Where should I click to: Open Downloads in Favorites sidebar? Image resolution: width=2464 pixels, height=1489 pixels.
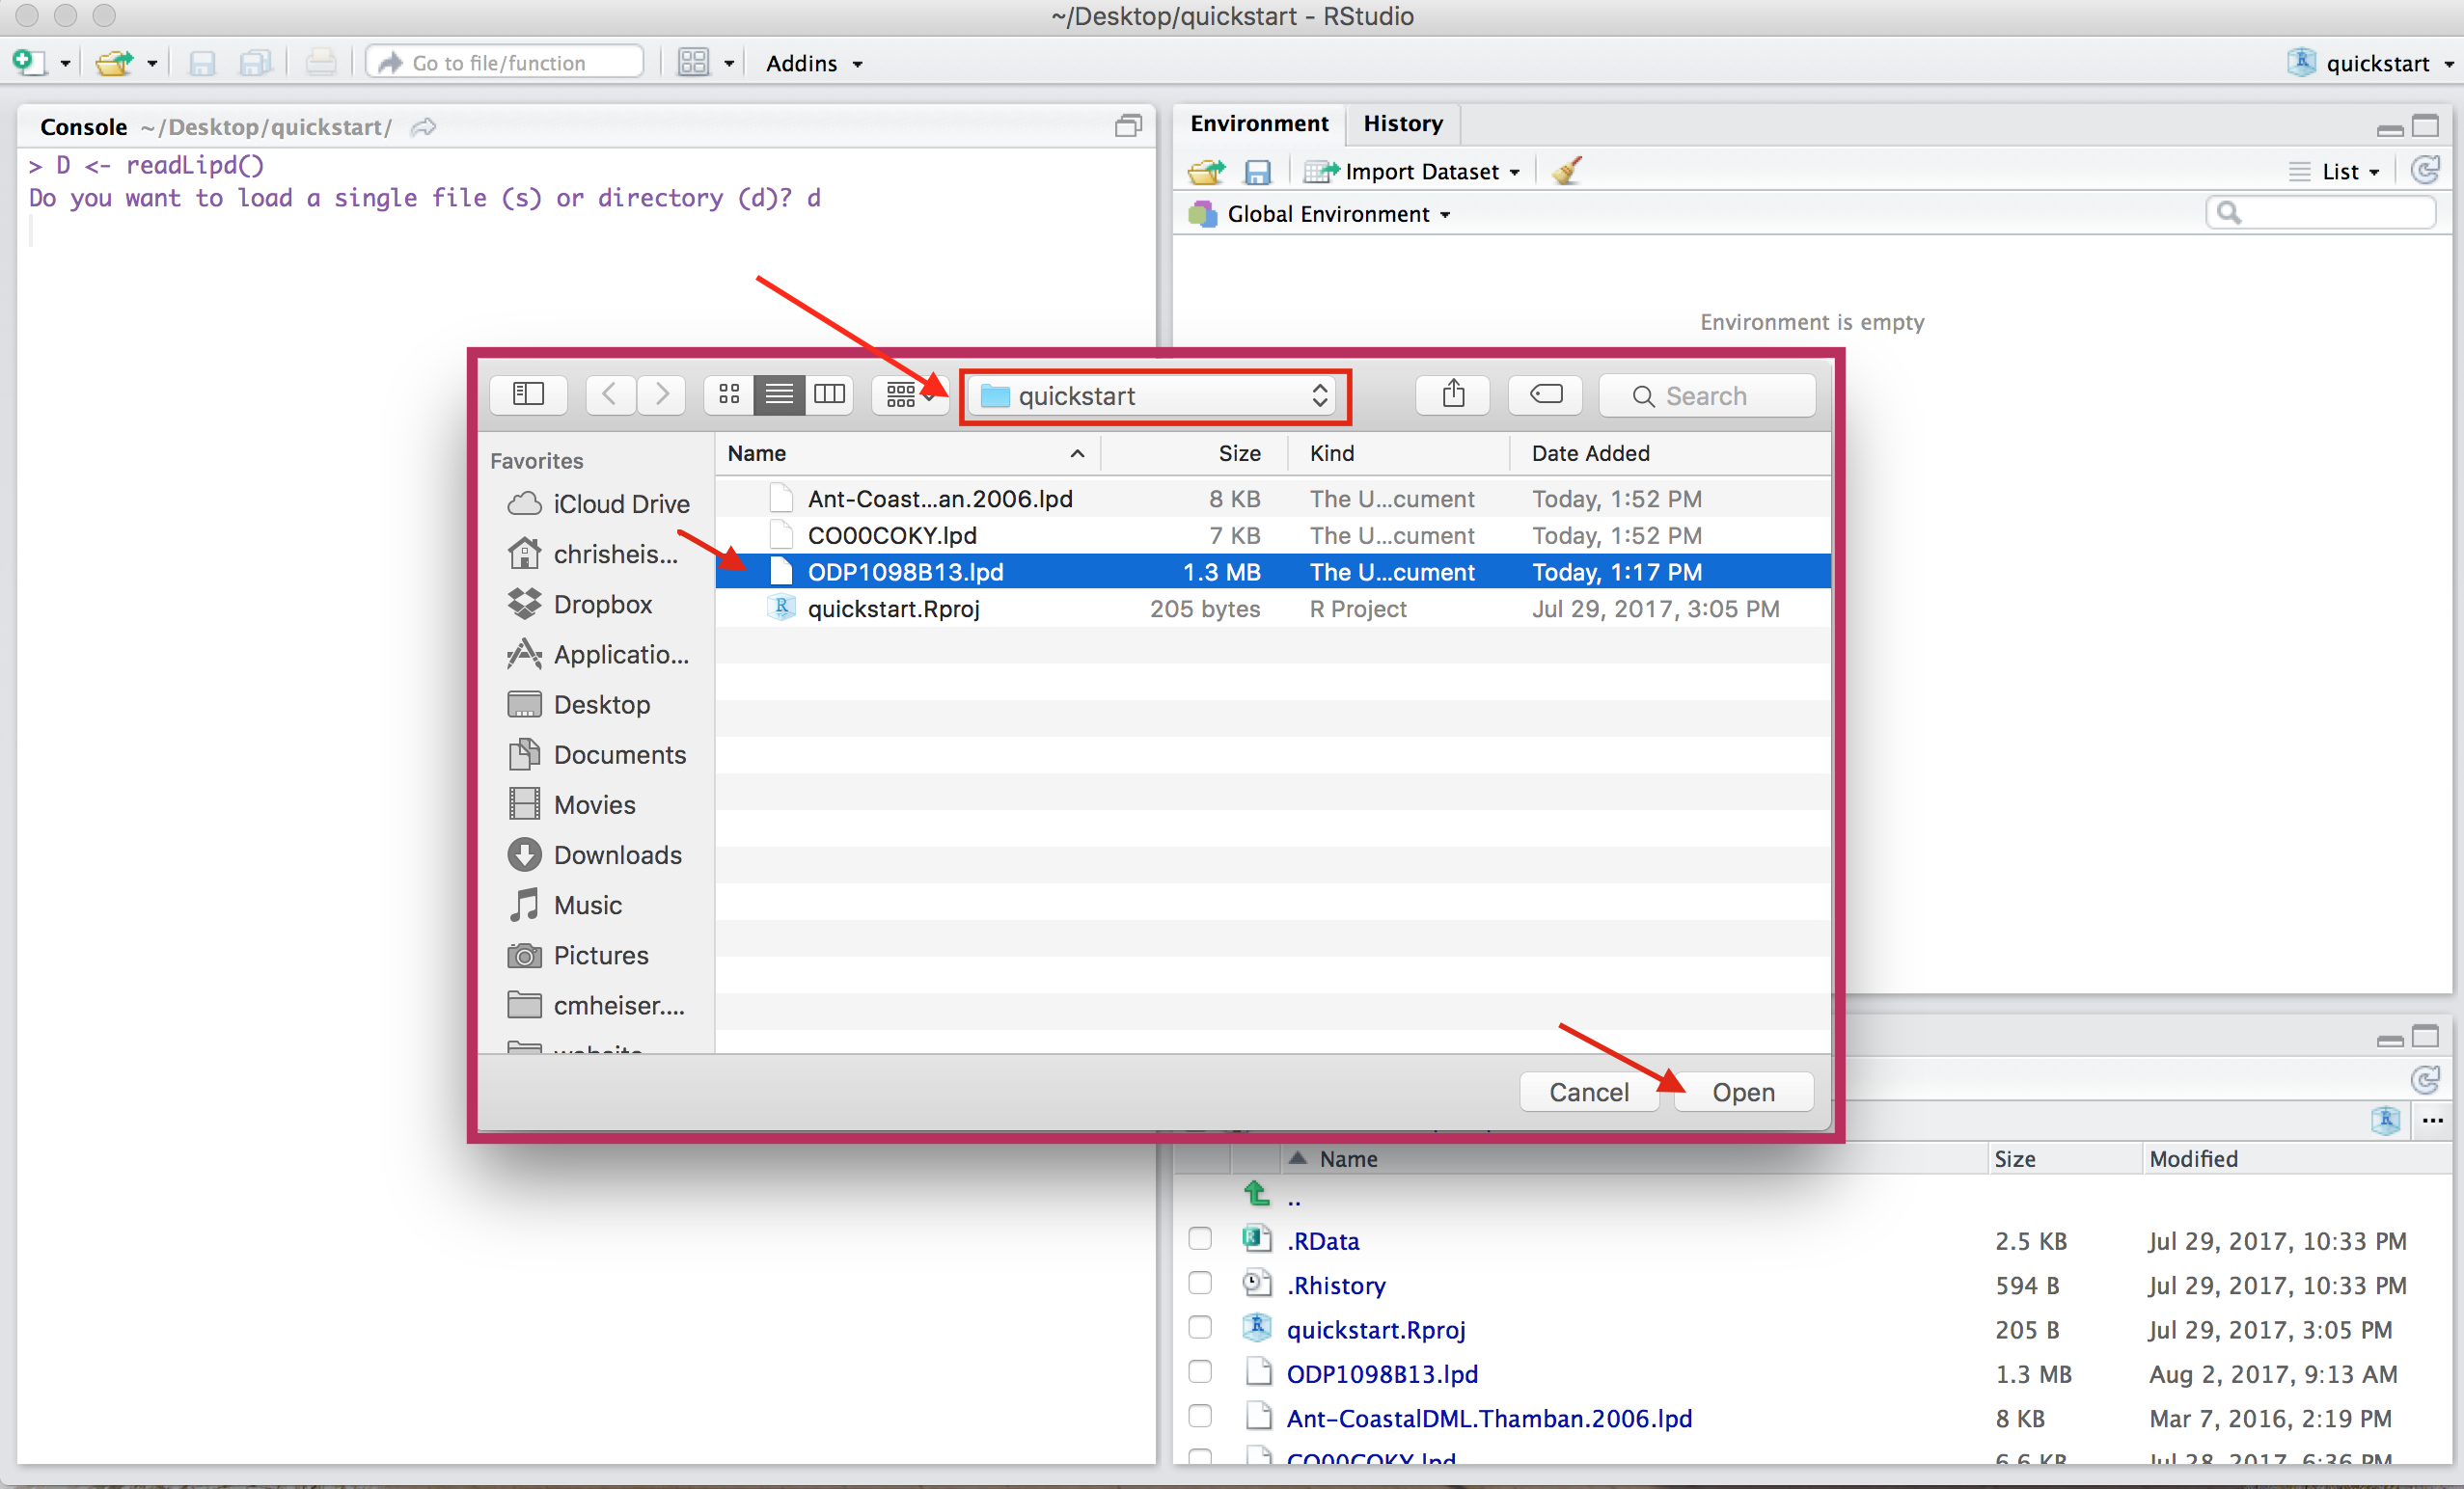coord(595,854)
